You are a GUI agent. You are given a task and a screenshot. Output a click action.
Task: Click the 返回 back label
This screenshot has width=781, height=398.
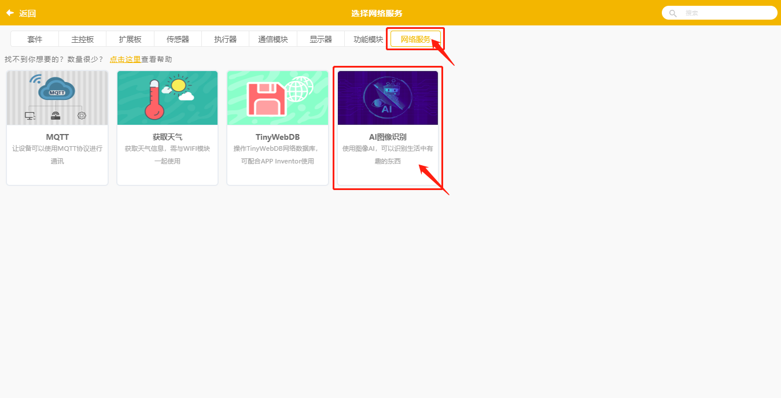[x=27, y=13]
